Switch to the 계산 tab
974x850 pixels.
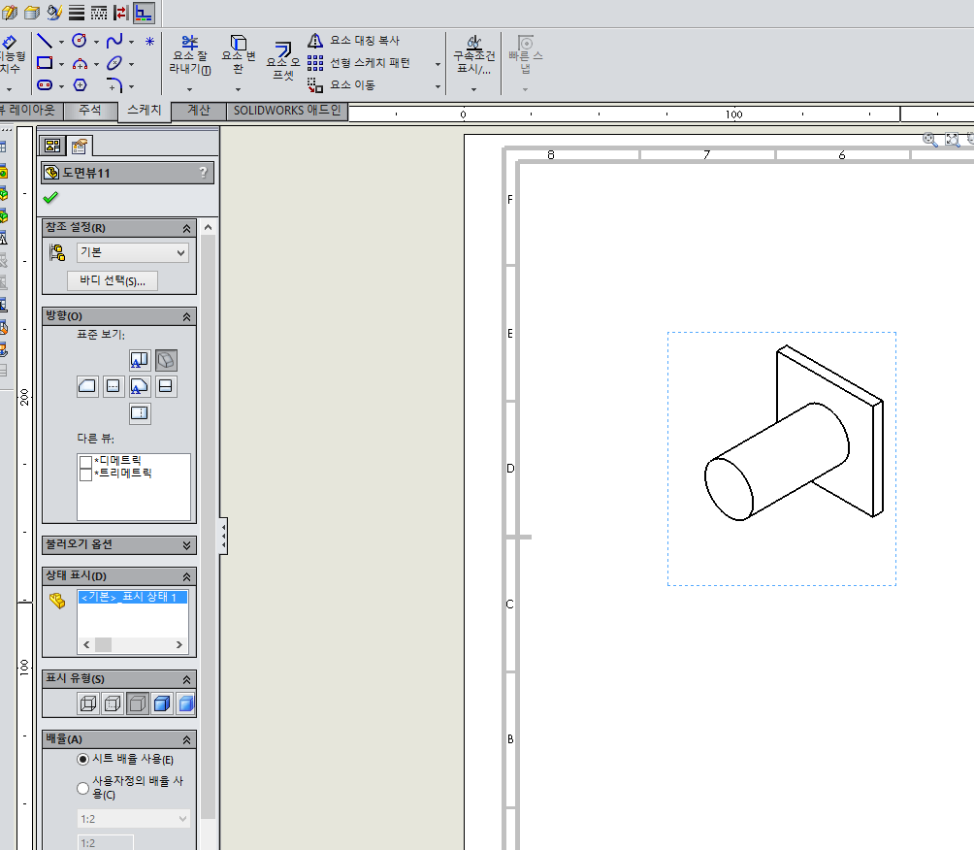[x=199, y=110]
